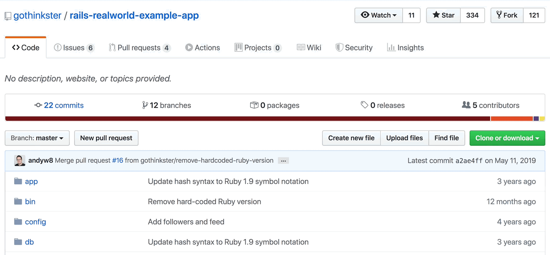Click the yellow language bar segment
Image resolution: width=550 pixels, height=255 pixels.
(542, 119)
